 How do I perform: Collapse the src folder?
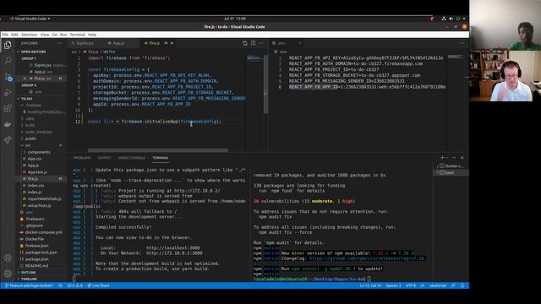[x=28, y=145]
